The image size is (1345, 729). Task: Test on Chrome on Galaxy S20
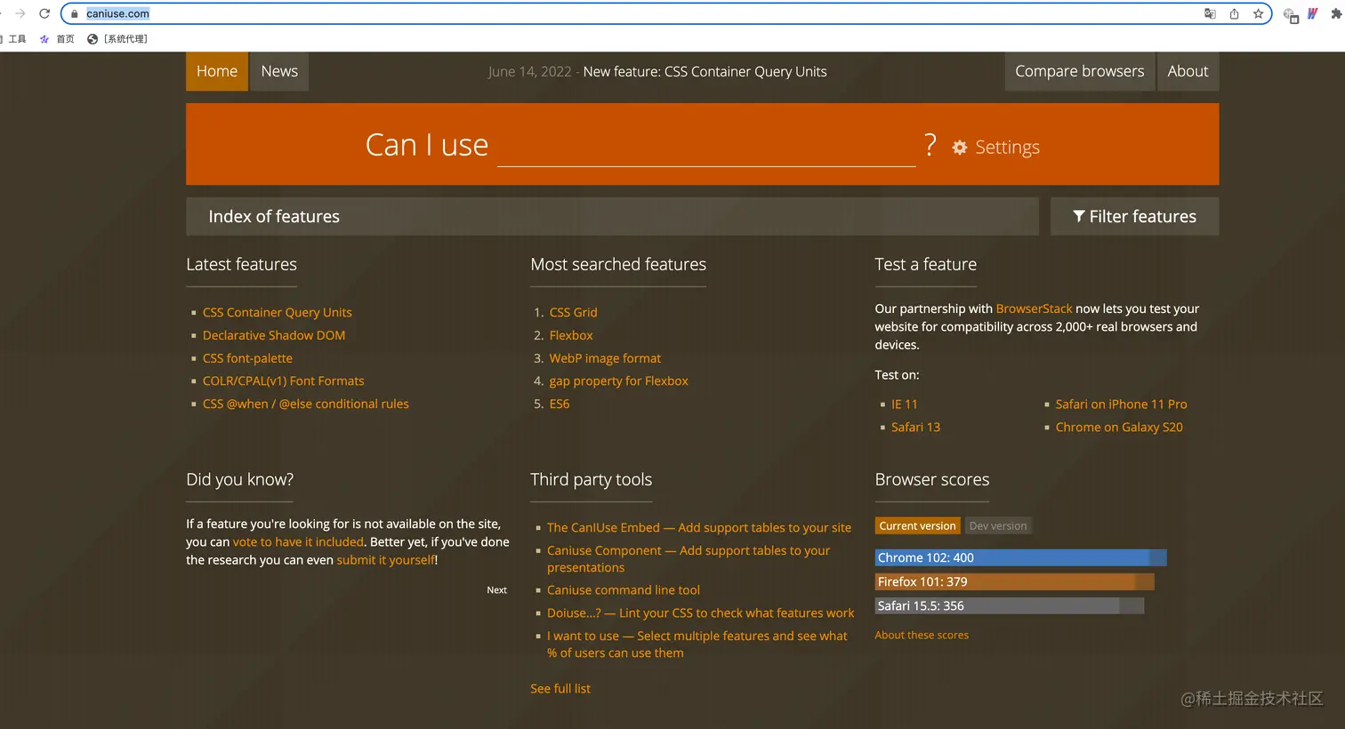point(1119,427)
